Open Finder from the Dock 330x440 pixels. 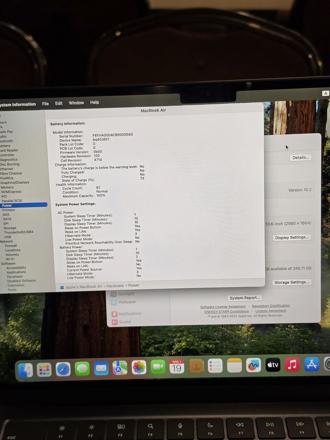click(x=25, y=371)
